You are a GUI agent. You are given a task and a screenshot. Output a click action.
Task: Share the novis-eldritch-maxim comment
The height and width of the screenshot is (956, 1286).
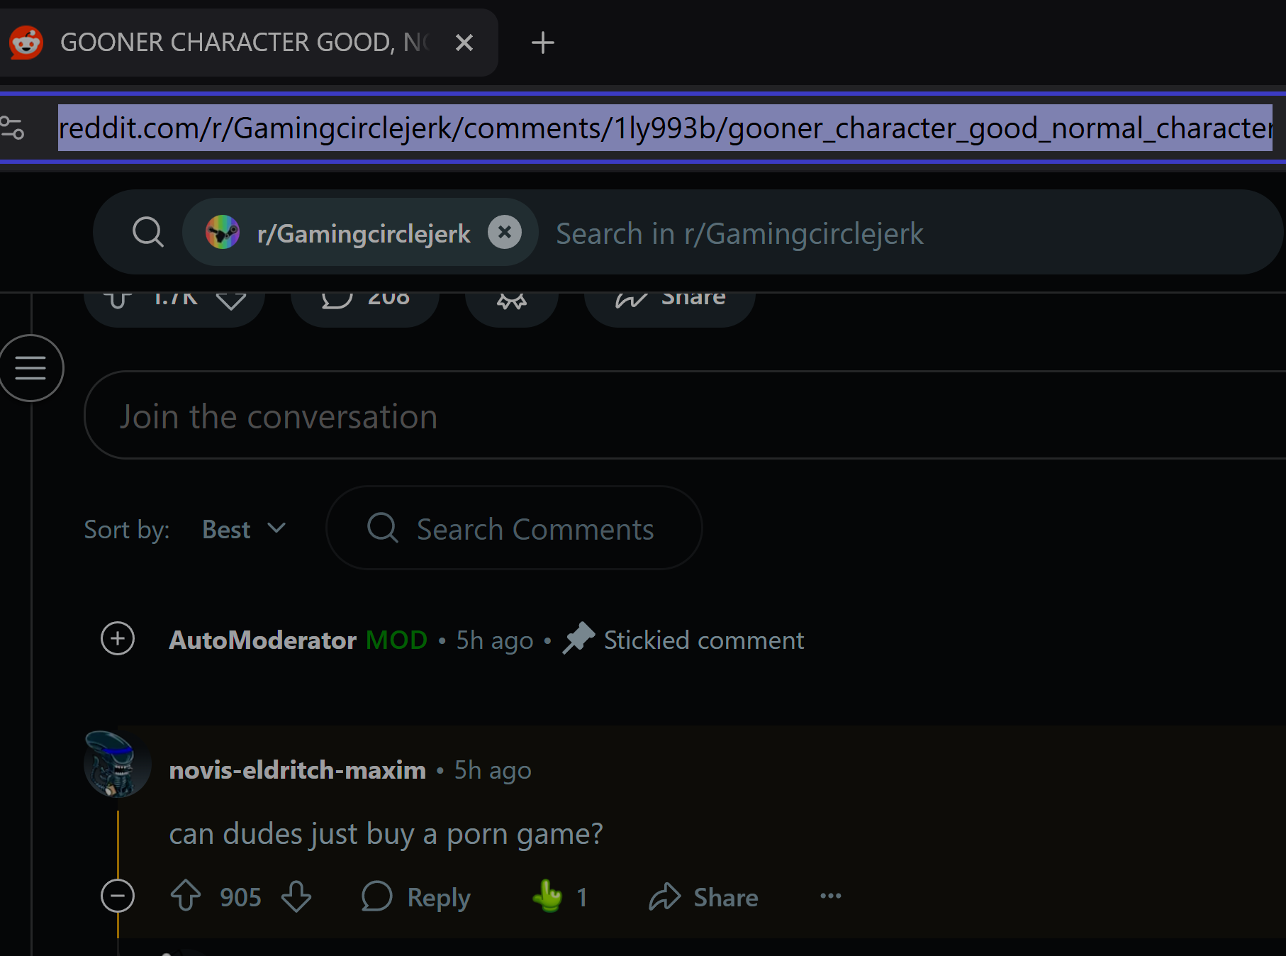point(704,896)
